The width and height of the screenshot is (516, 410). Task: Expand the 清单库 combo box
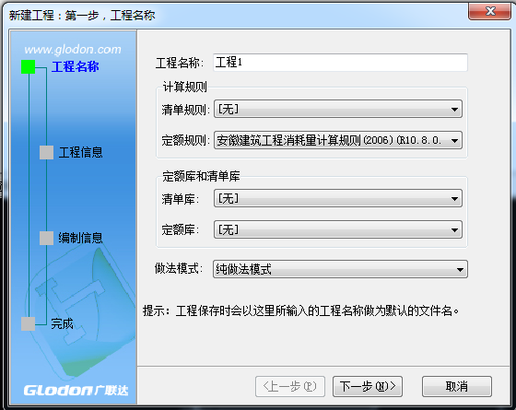click(x=338, y=198)
